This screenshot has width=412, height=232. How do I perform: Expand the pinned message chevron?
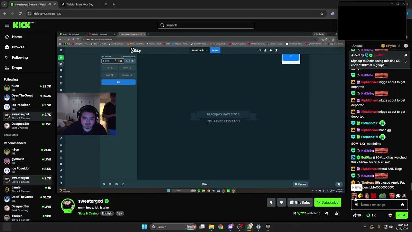(x=406, y=62)
